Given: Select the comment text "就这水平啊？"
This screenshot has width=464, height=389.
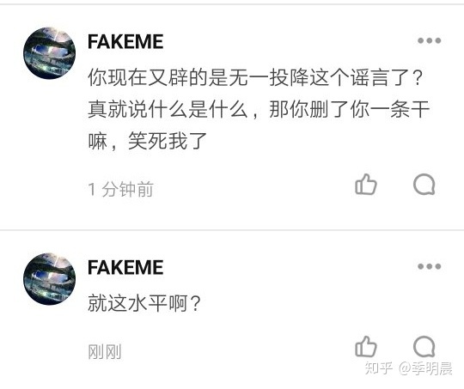Looking at the screenshot, I should [x=144, y=303].
